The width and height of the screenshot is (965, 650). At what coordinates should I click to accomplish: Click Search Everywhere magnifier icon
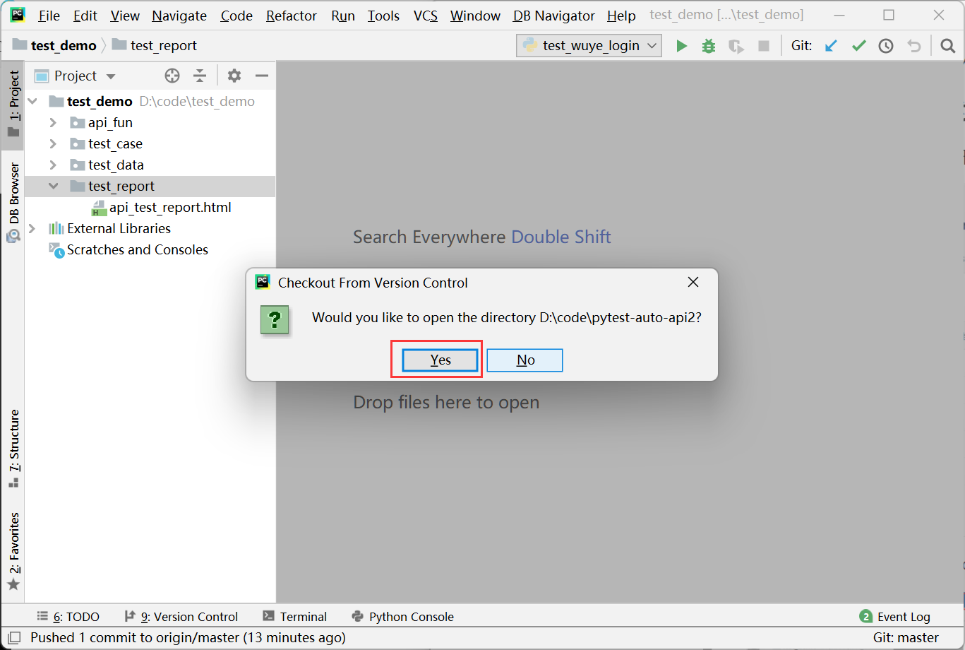pyautogui.click(x=947, y=46)
